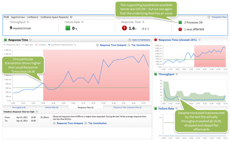Screen dimensions: 230x141
Task: Click the info icon next to Throughput header
Action: [x=28, y=22]
